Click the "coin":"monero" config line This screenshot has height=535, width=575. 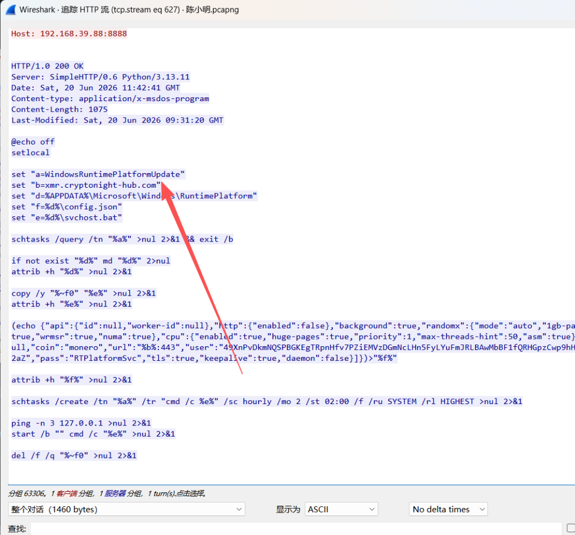(x=293, y=347)
